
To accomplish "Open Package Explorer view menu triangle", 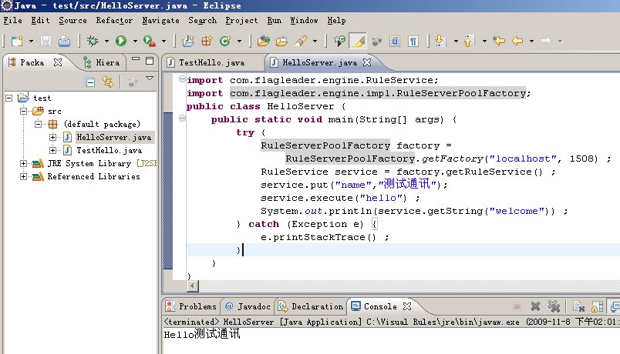I will (x=150, y=78).
